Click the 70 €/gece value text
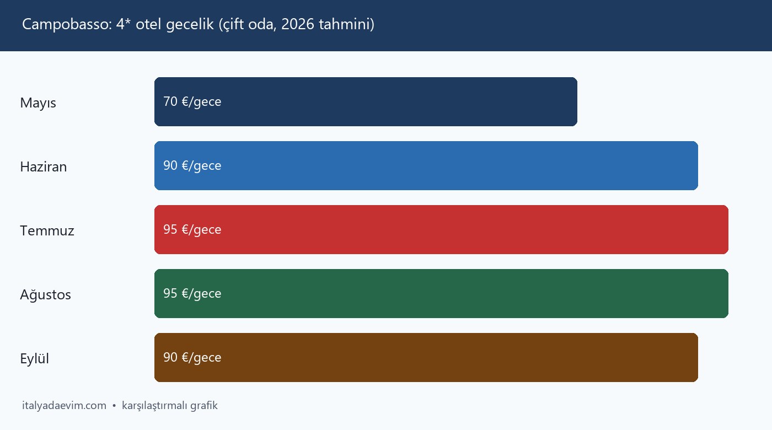Screen dimensions: 772x430 pos(192,102)
